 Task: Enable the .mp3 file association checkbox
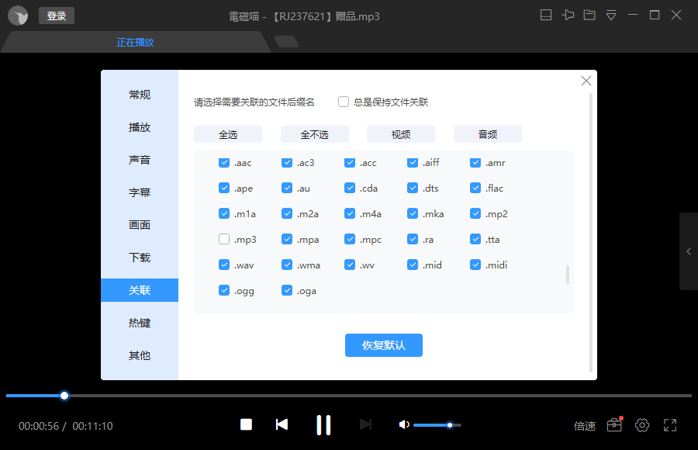pos(224,240)
